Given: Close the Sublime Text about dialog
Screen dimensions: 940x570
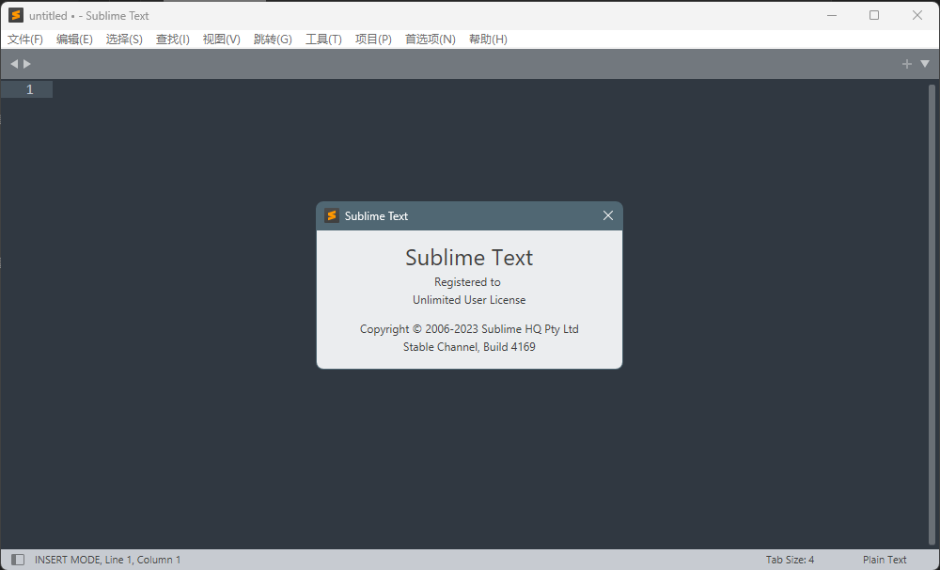Looking at the screenshot, I should click(608, 215).
